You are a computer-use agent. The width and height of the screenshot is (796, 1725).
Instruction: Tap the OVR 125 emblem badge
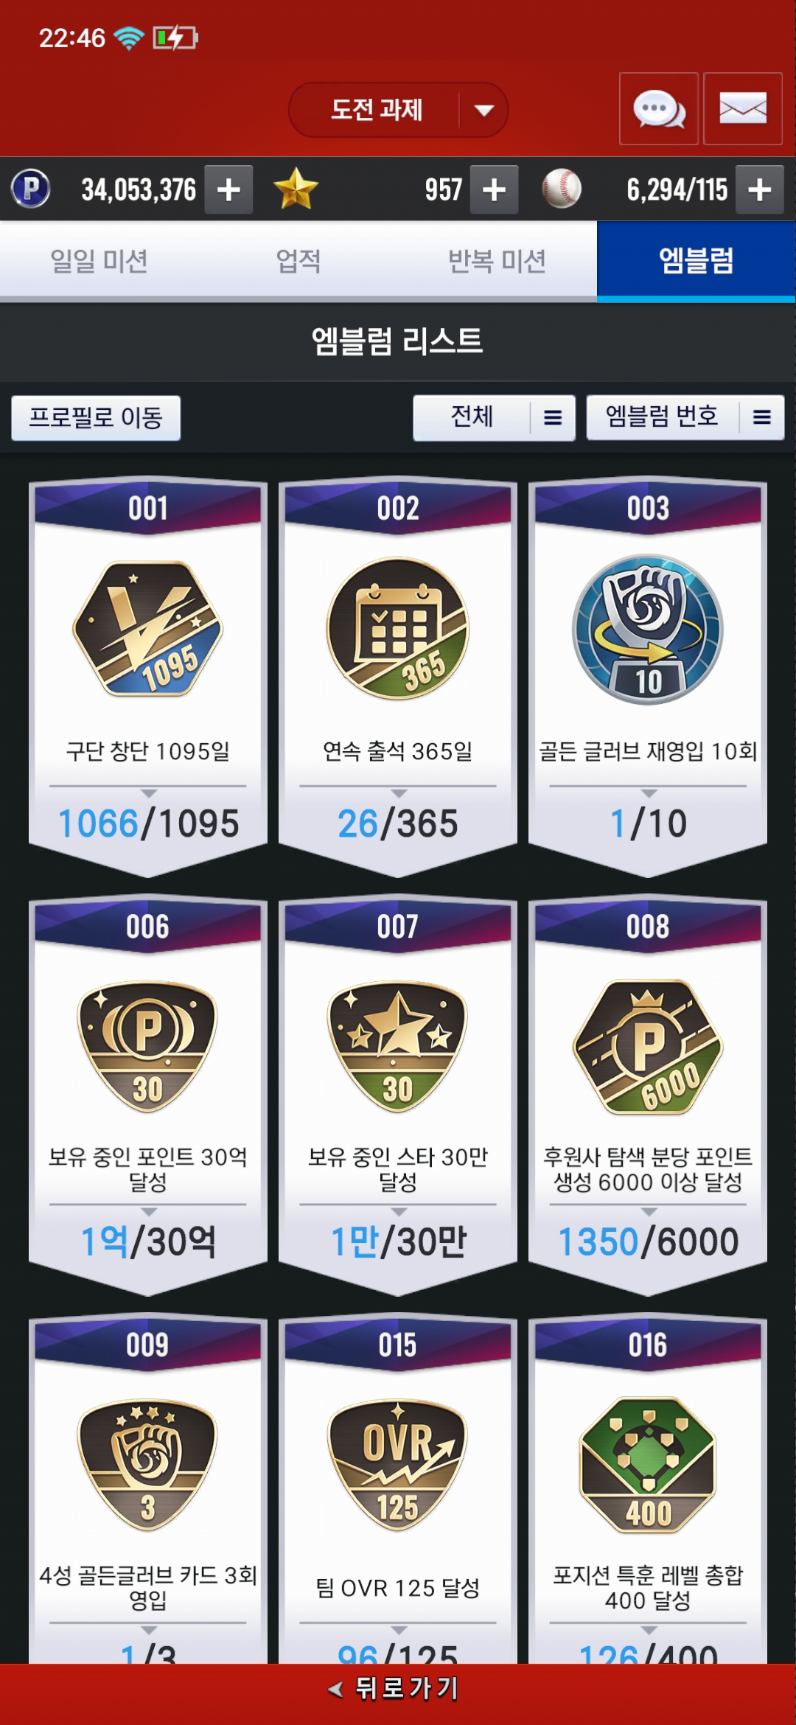[x=398, y=1465]
